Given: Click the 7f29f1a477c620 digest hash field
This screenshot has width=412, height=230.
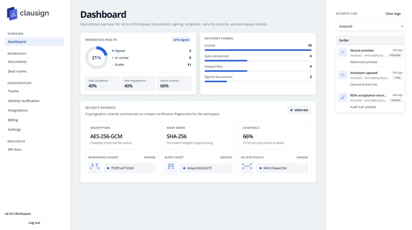Looking at the screenshot, I should (129, 168).
